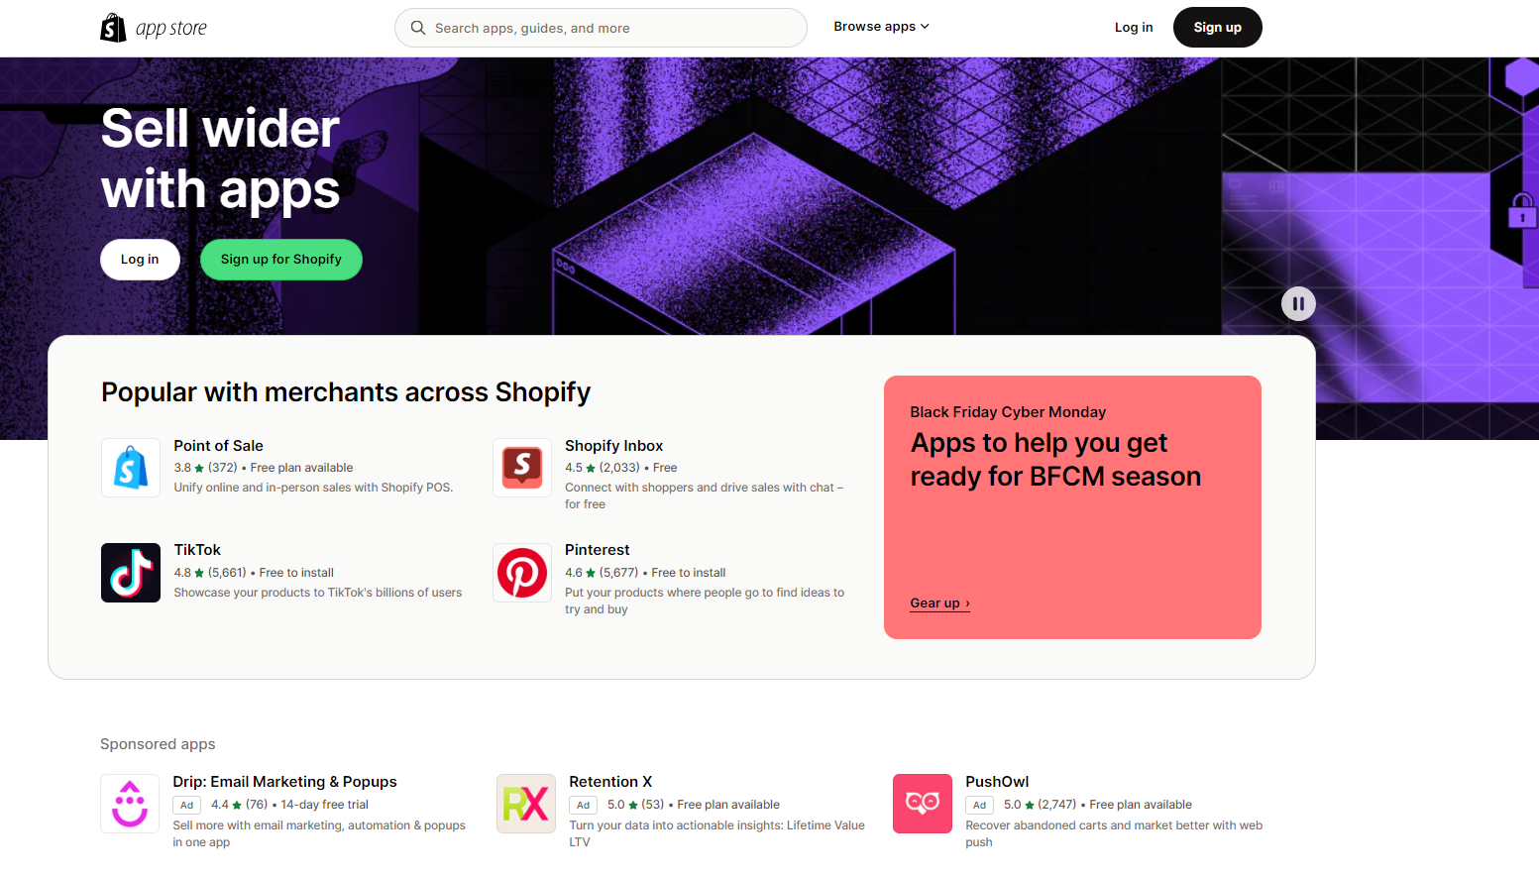Screen dimensions: 1539x877
Task: Open the Gear up link
Action: coord(939,603)
